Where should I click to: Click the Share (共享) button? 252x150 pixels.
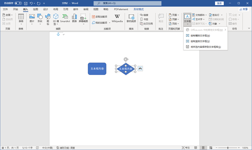click(243, 9)
